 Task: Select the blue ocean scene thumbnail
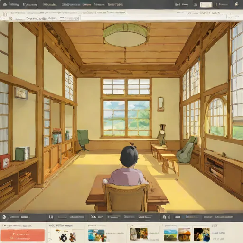coord(96,235)
